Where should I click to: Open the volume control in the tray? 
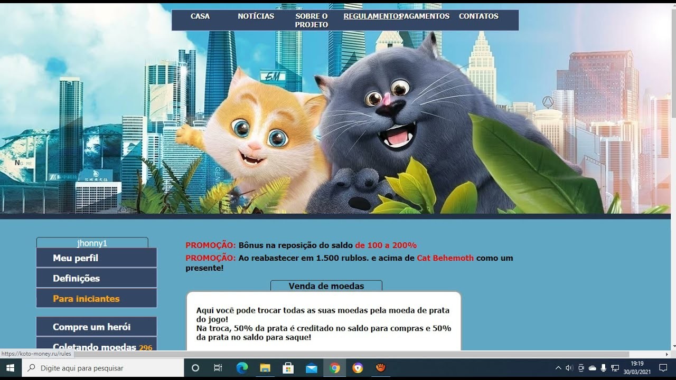click(569, 368)
